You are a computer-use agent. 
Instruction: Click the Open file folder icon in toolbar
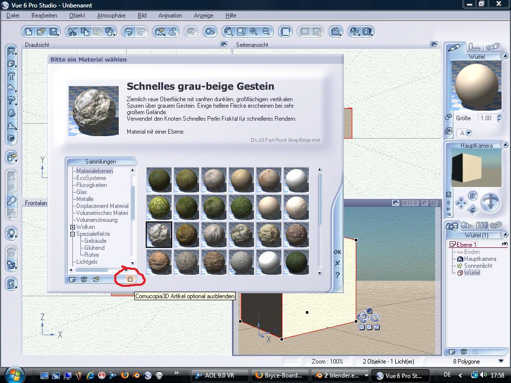[x=41, y=32]
